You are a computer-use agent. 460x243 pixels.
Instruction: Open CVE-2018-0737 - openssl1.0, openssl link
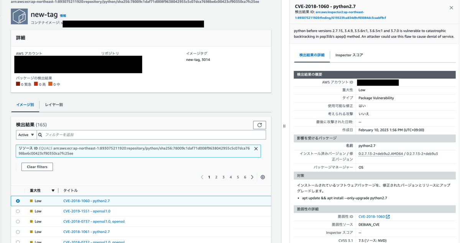click(94, 222)
